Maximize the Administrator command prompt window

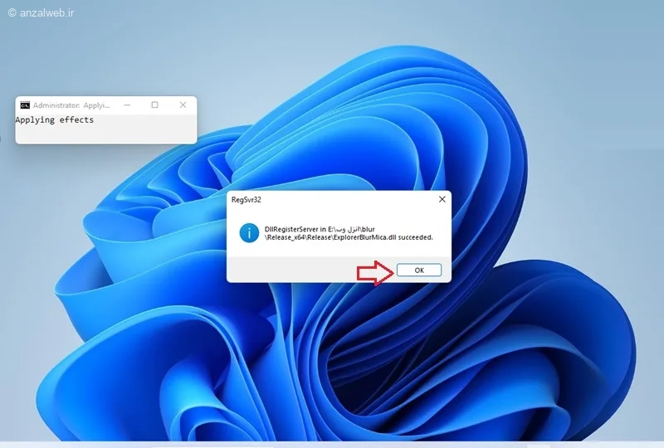point(155,105)
